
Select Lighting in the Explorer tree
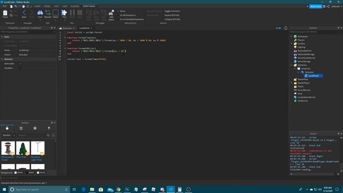[x=301, y=47]
